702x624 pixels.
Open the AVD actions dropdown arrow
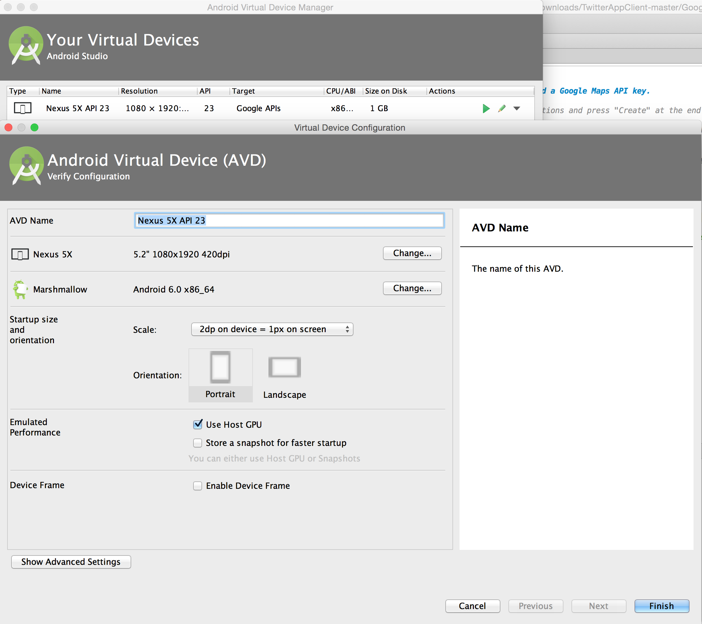click(x=516, y=109)
